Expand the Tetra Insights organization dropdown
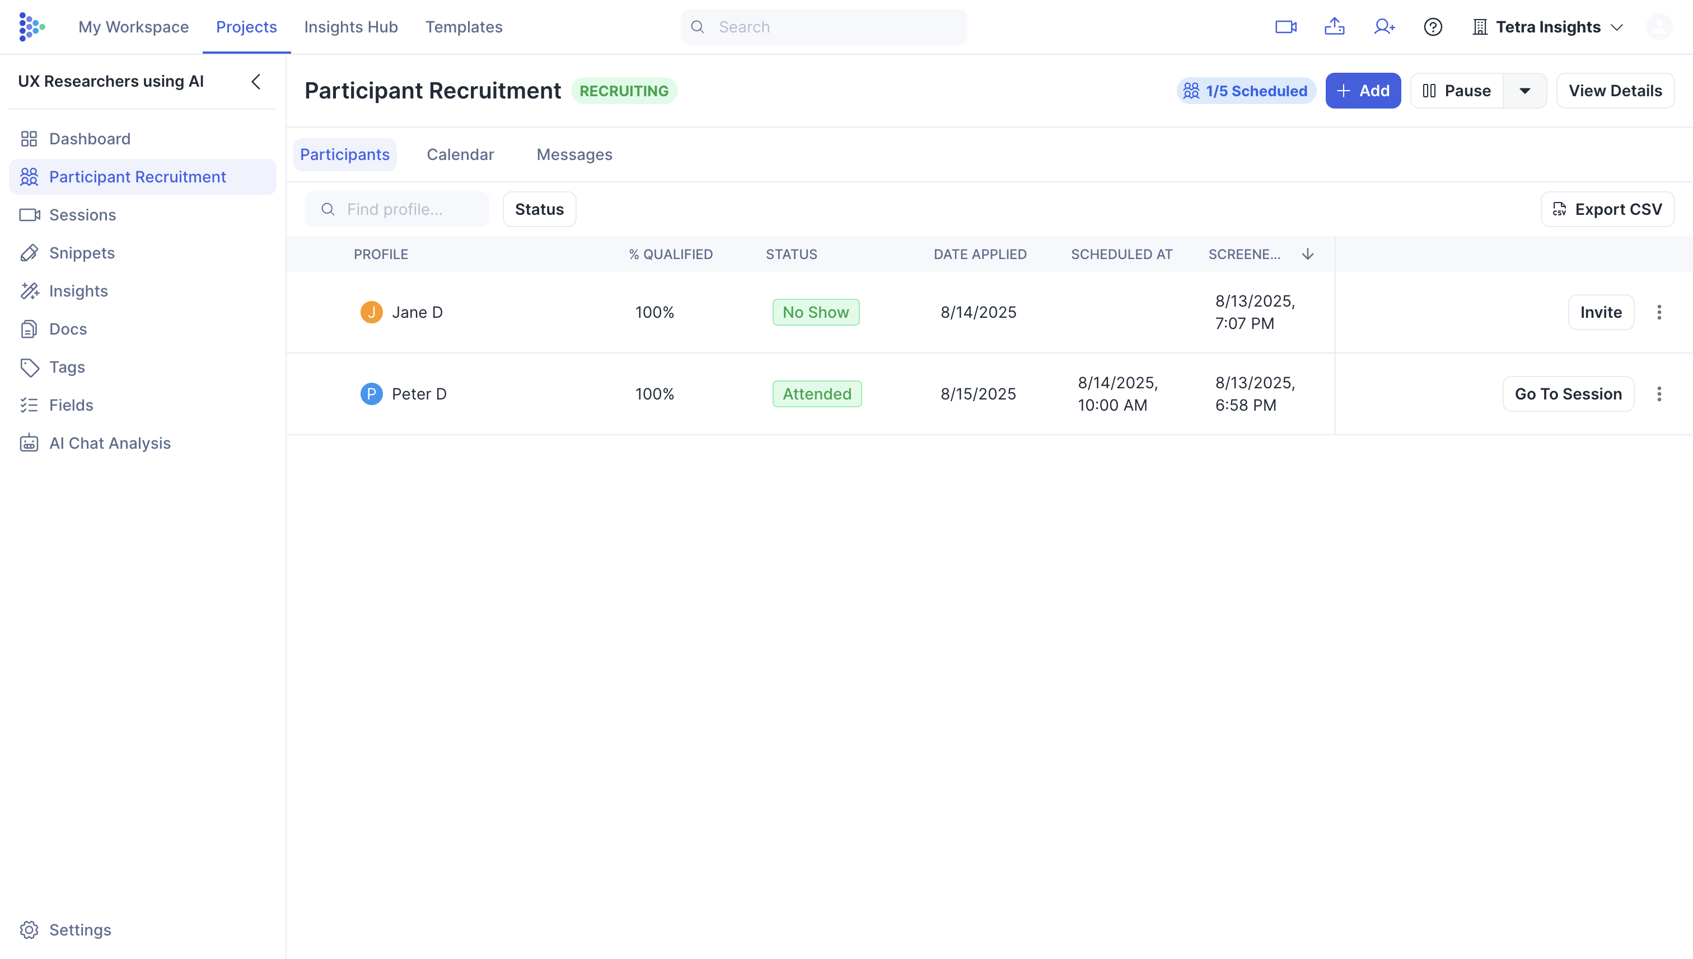1693x959 pixels. 1547,27
